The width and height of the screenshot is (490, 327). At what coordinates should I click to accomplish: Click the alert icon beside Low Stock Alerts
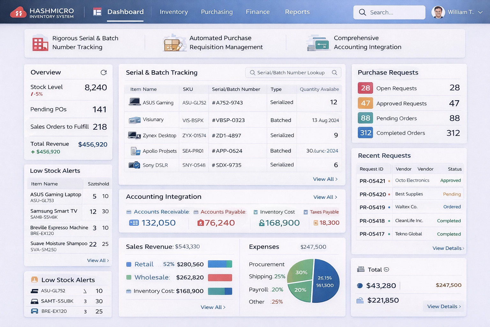[35, 280]
